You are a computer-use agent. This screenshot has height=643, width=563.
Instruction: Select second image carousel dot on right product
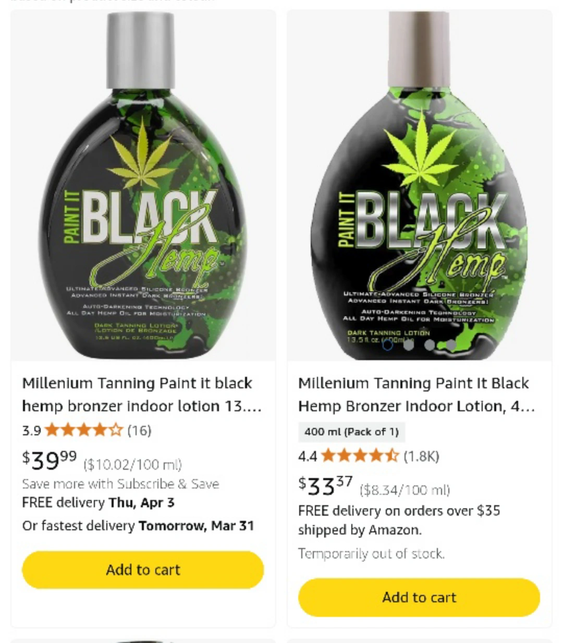click(409, 344)
